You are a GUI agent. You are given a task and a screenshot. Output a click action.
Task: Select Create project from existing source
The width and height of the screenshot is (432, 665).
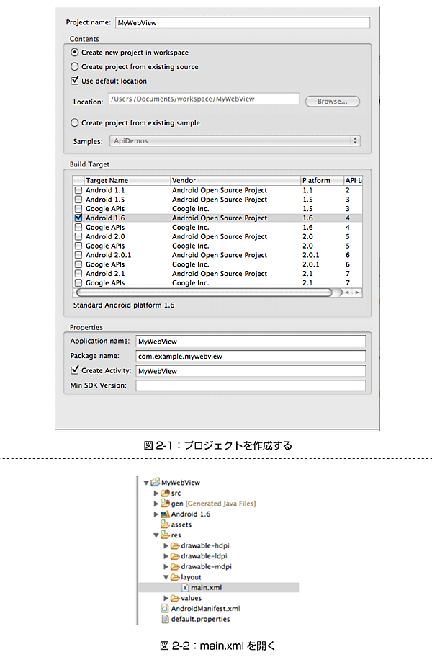point(76,67)
